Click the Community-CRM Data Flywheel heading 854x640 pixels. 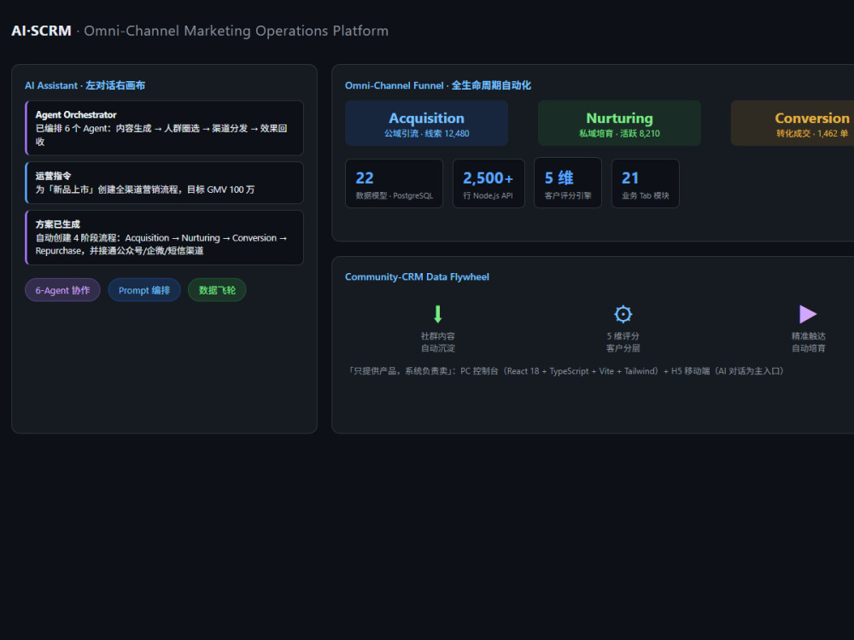click(x=418, y=277)
